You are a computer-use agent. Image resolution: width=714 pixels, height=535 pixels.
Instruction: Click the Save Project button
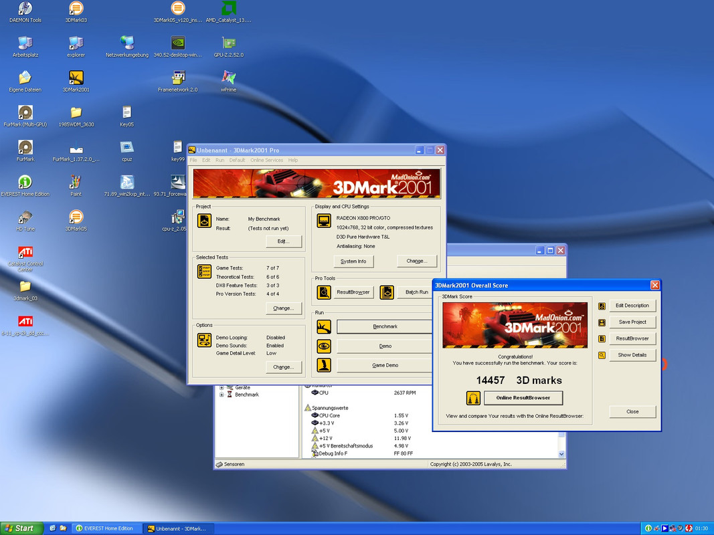pos(632,322)
